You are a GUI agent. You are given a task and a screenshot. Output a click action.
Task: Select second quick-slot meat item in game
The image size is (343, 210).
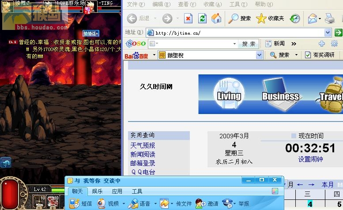point(53,202)
